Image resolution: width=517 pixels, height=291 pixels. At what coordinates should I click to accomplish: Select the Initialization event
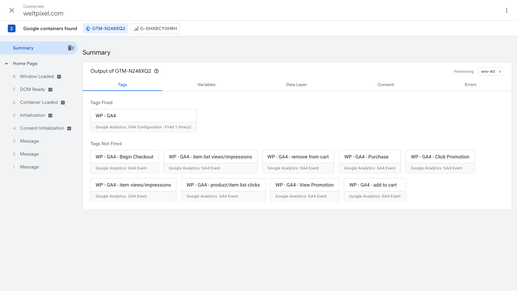click(x=32, y=115)
